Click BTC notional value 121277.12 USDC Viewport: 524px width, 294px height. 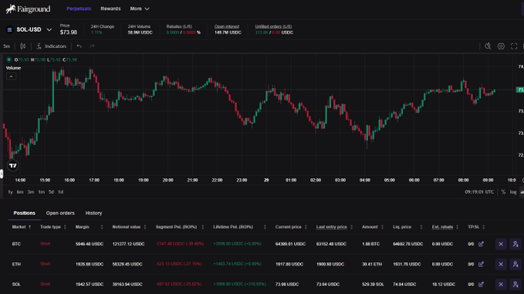point(128,244)
